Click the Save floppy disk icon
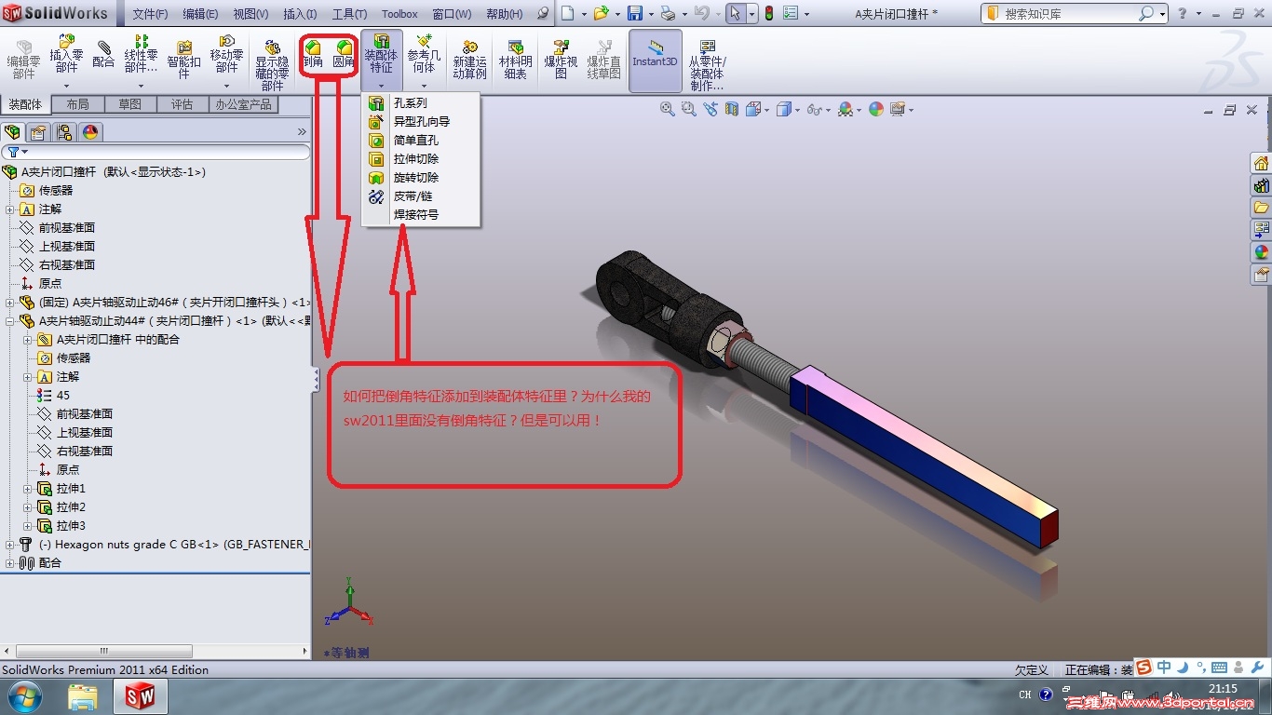1272x715 pixels. 634,14
